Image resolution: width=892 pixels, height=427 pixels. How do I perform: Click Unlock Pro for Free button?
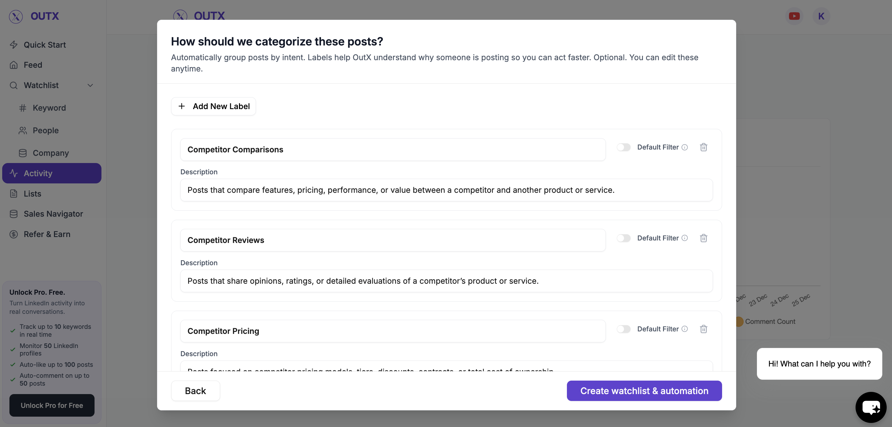click(x=52, y=405)
